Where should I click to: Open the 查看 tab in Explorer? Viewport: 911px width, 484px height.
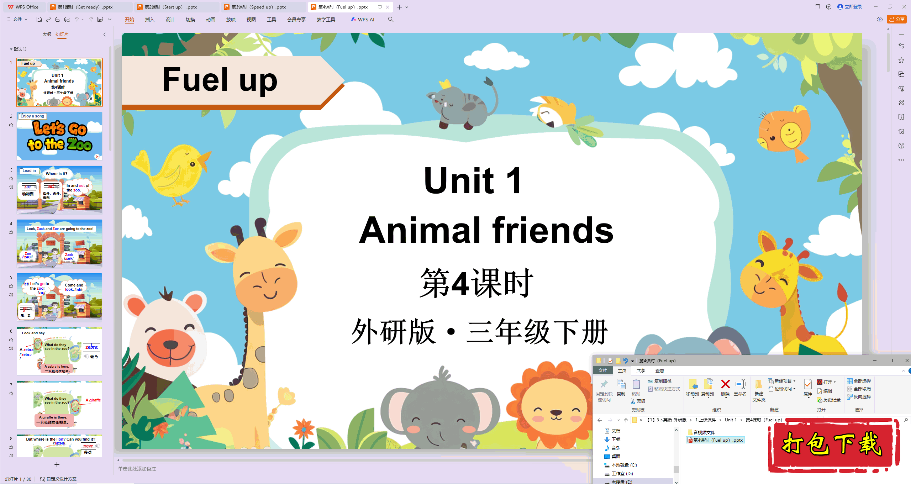659,370
